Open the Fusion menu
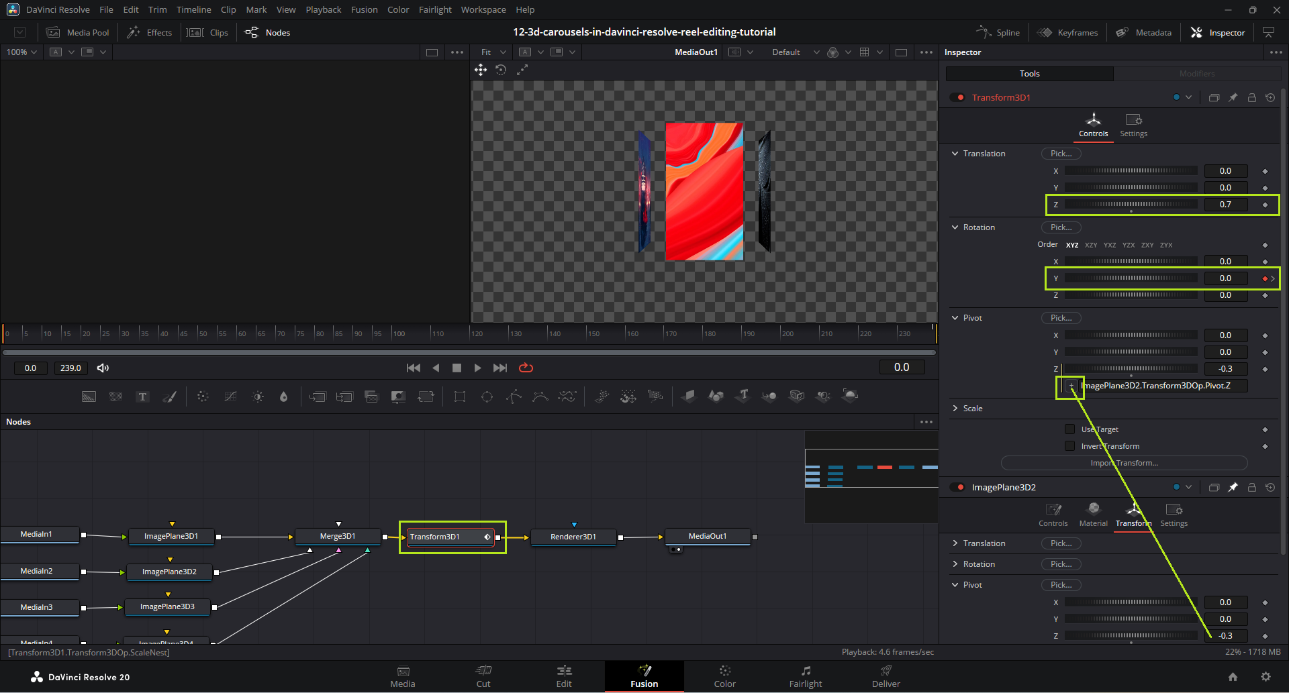Image resolution: width=1289 pixels, height=693 pixels. coord(364,9)
